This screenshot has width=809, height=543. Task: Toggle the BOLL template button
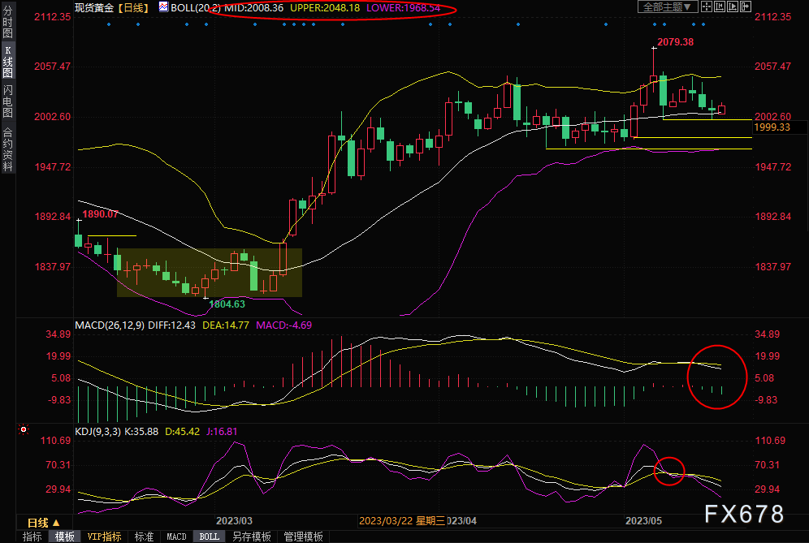point(209,537)
